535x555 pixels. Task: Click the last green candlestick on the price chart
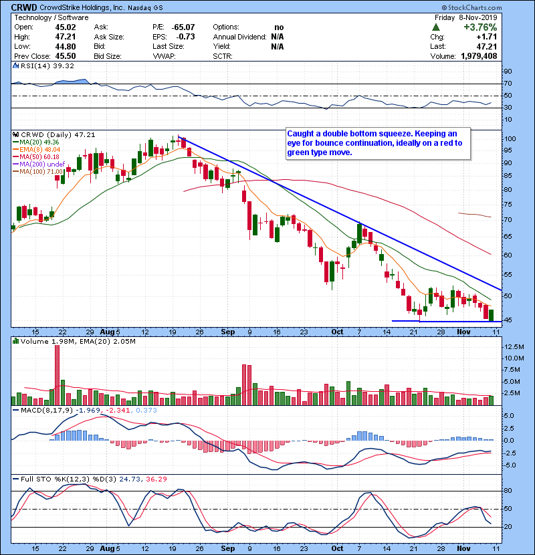[492, 314]
